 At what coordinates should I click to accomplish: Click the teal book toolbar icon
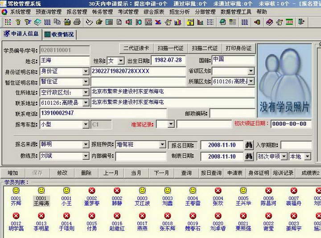click(37, 22)
